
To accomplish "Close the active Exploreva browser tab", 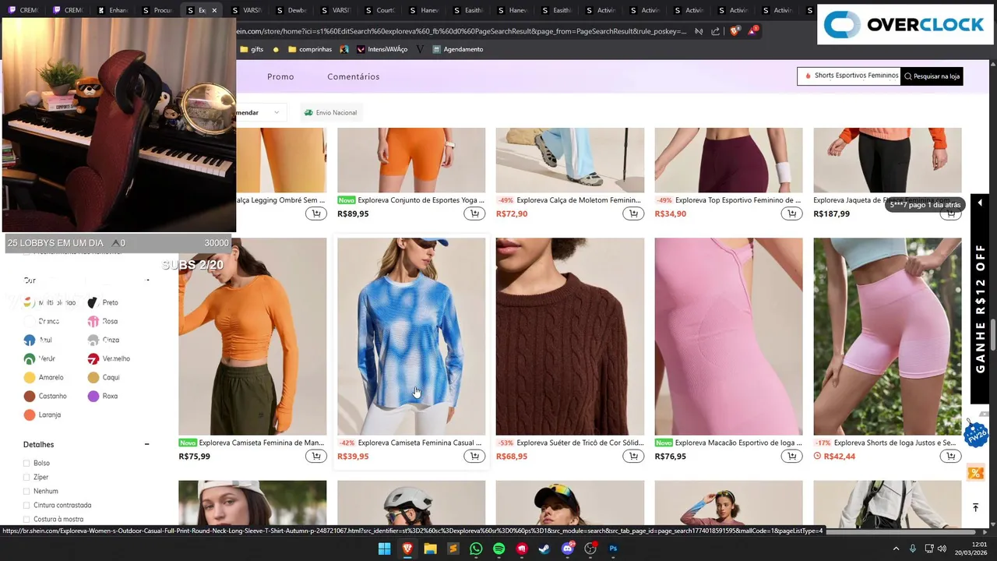I will [x=214, y=10].
